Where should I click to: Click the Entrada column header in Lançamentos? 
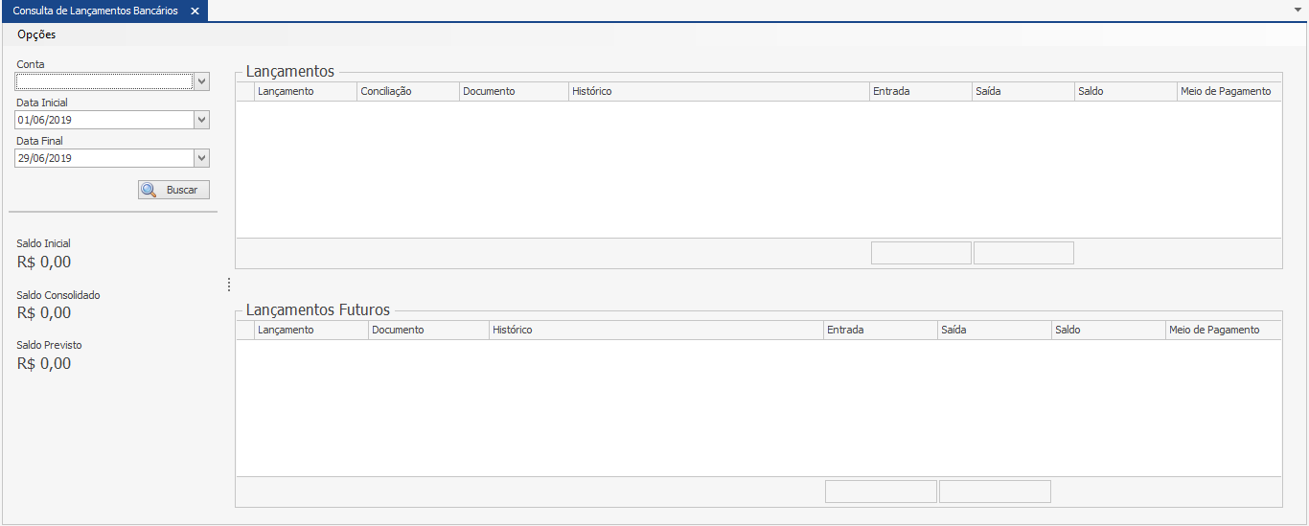coord(920,91)
